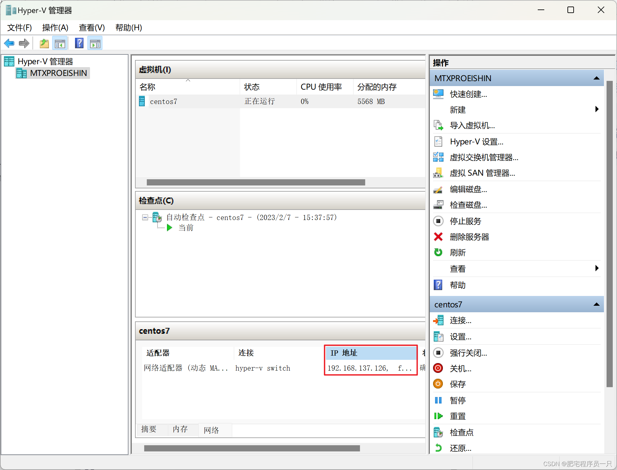Select the 自动检查点 - centos7 checkpoint entry
The image size is (617, 470).
[x=251, y=217]
